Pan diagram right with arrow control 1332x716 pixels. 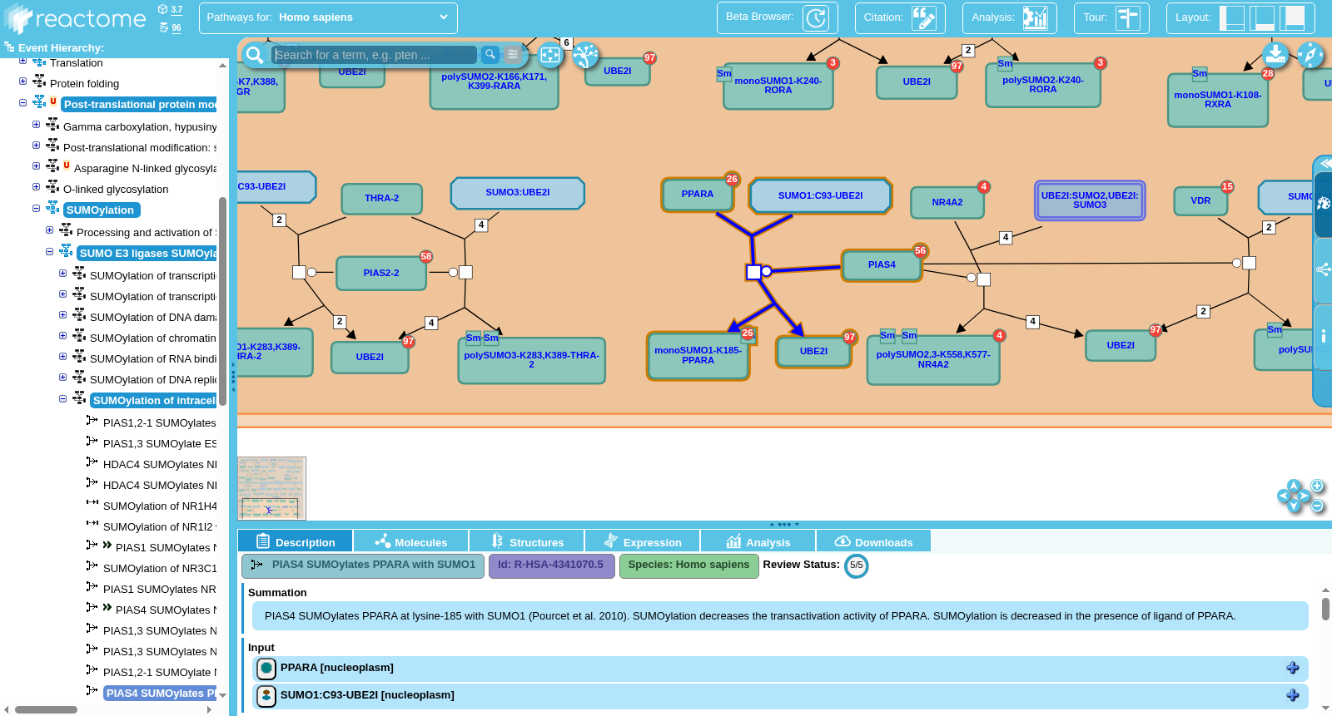point(1305,496)
